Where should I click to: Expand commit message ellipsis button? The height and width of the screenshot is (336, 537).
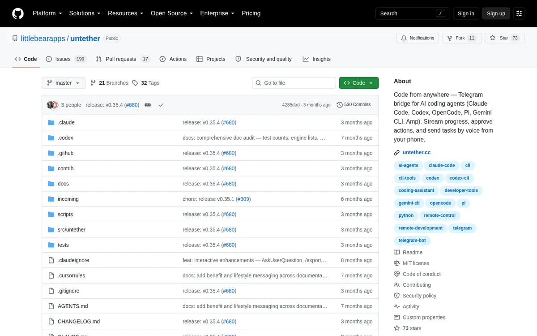148,105
